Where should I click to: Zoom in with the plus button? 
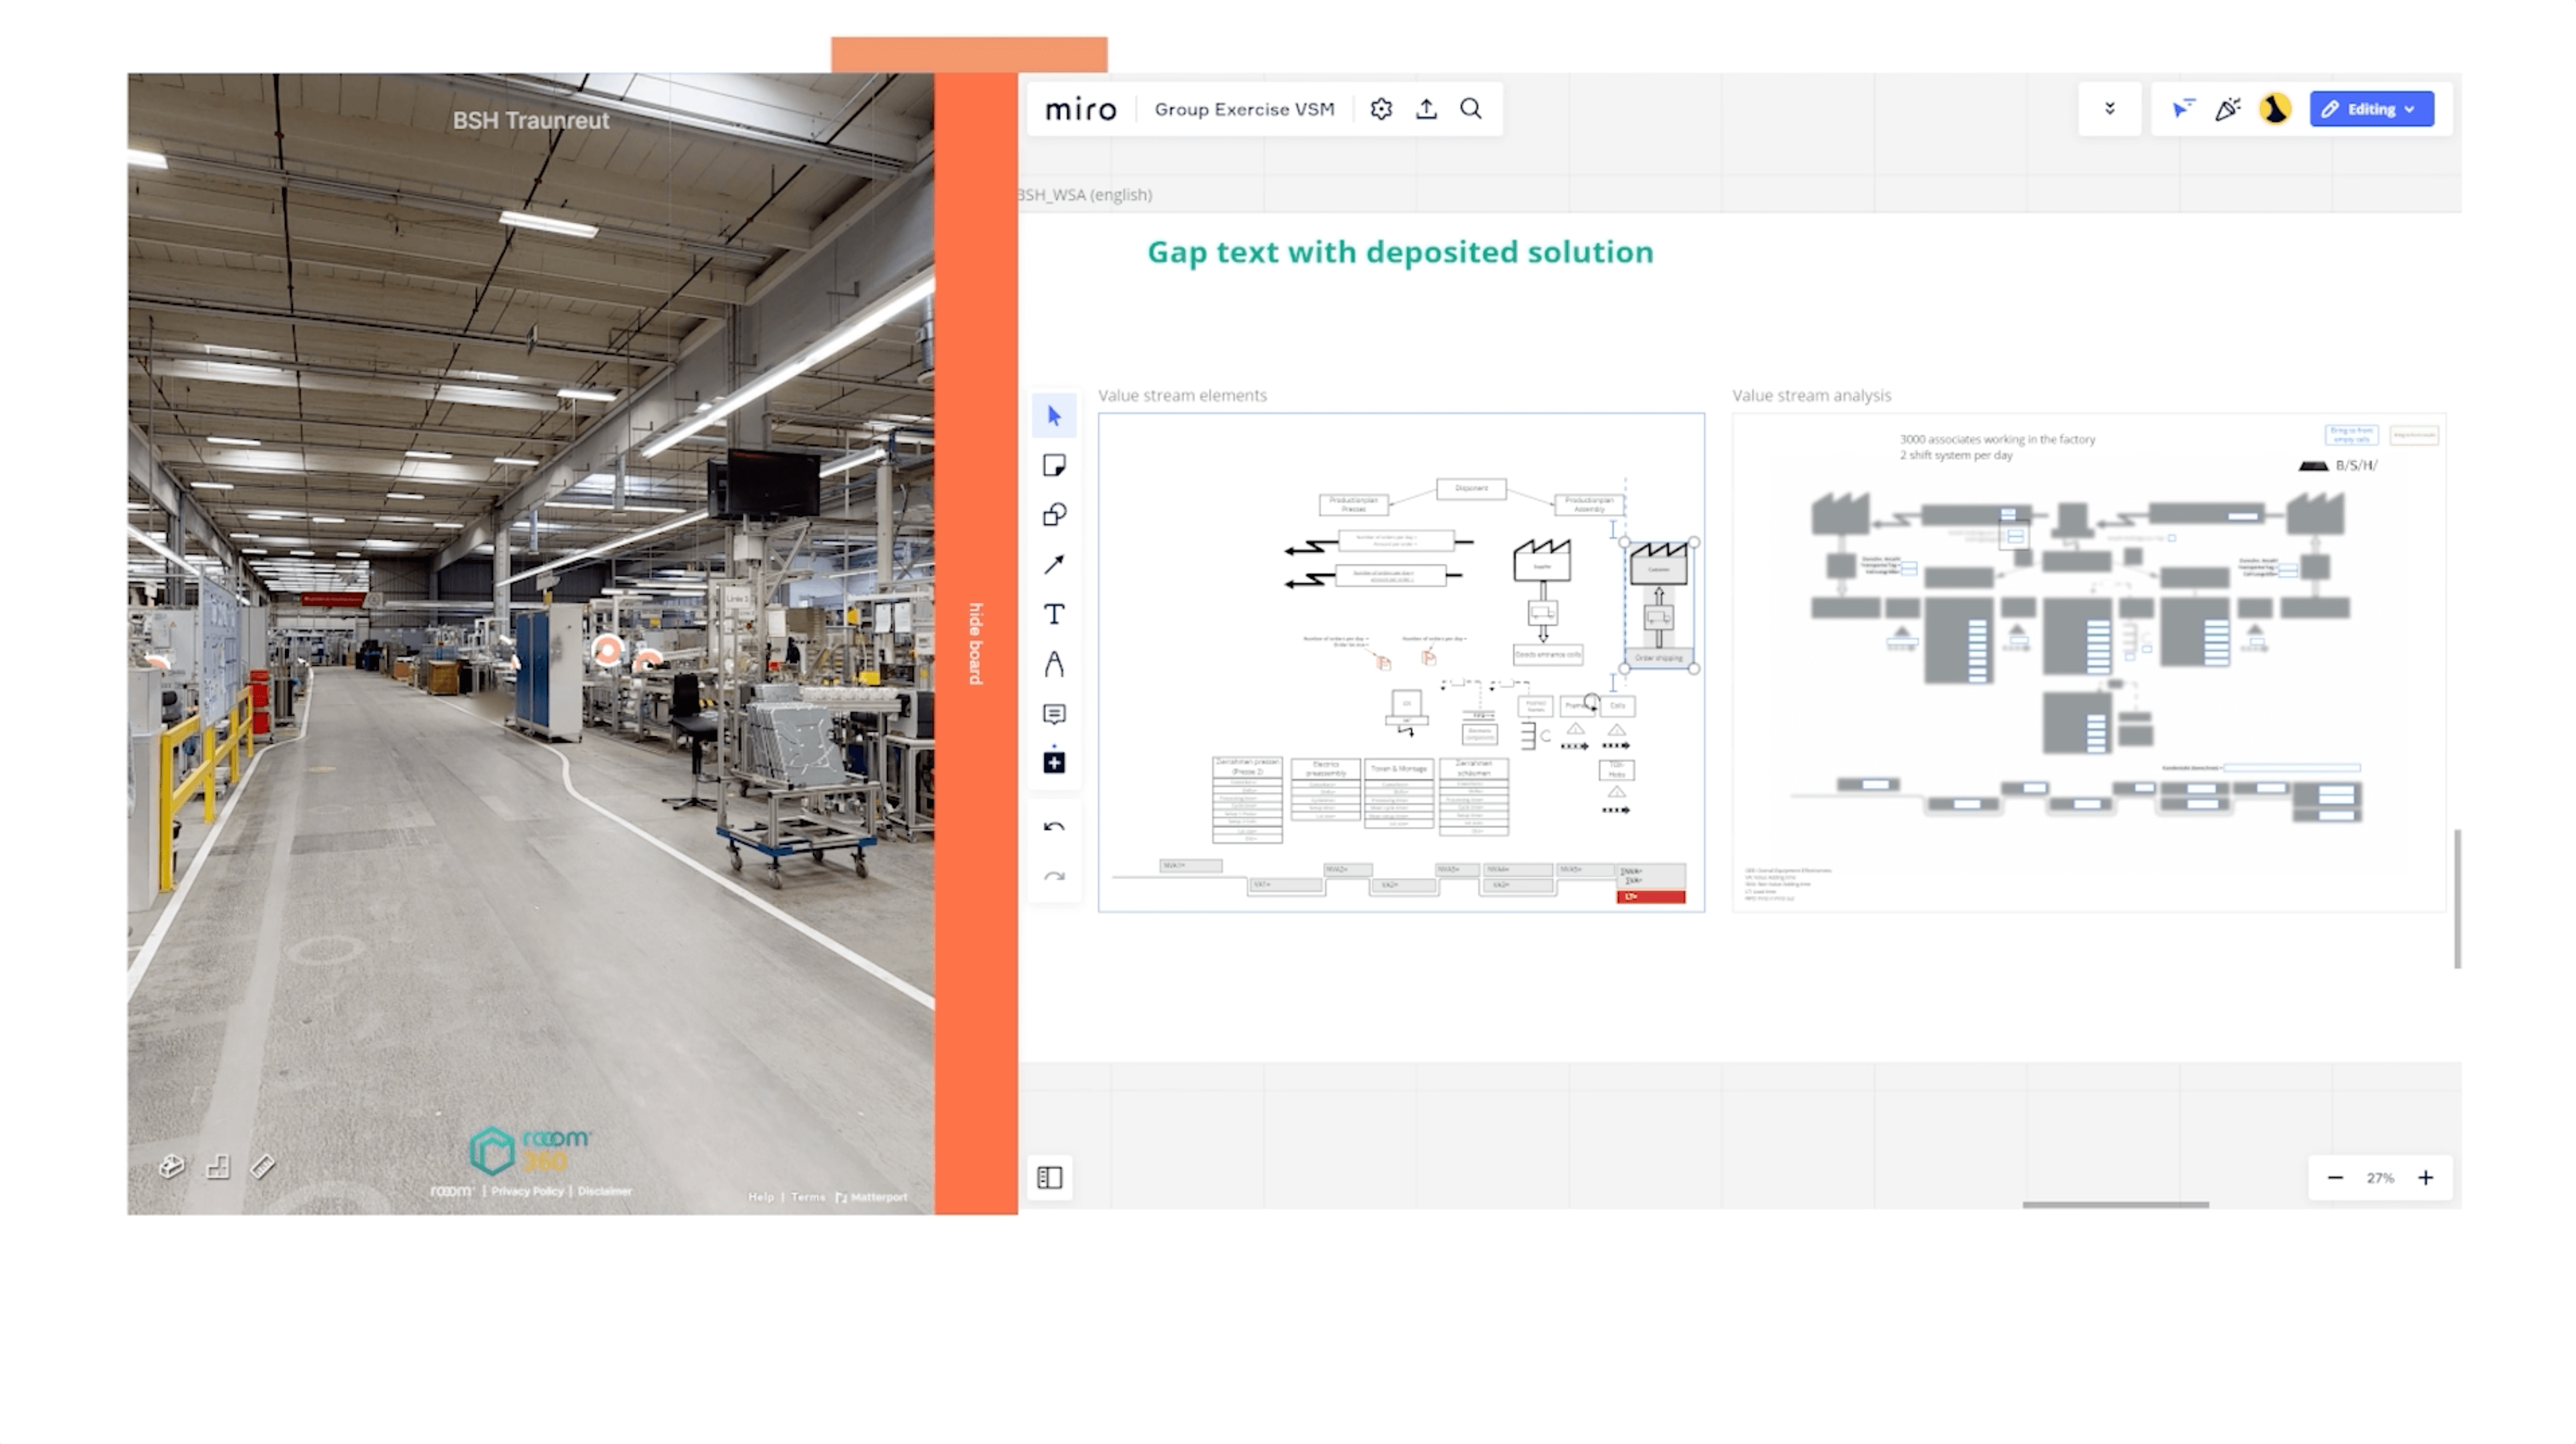pos(2425,1177)
